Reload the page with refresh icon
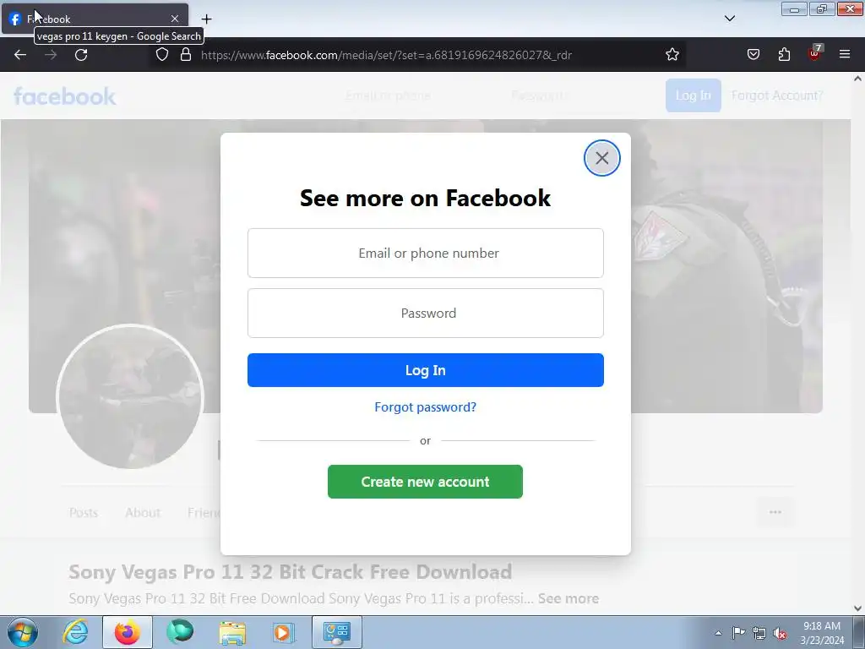The width and height of the screenshot is (865, 649). [x=81, y=55]
